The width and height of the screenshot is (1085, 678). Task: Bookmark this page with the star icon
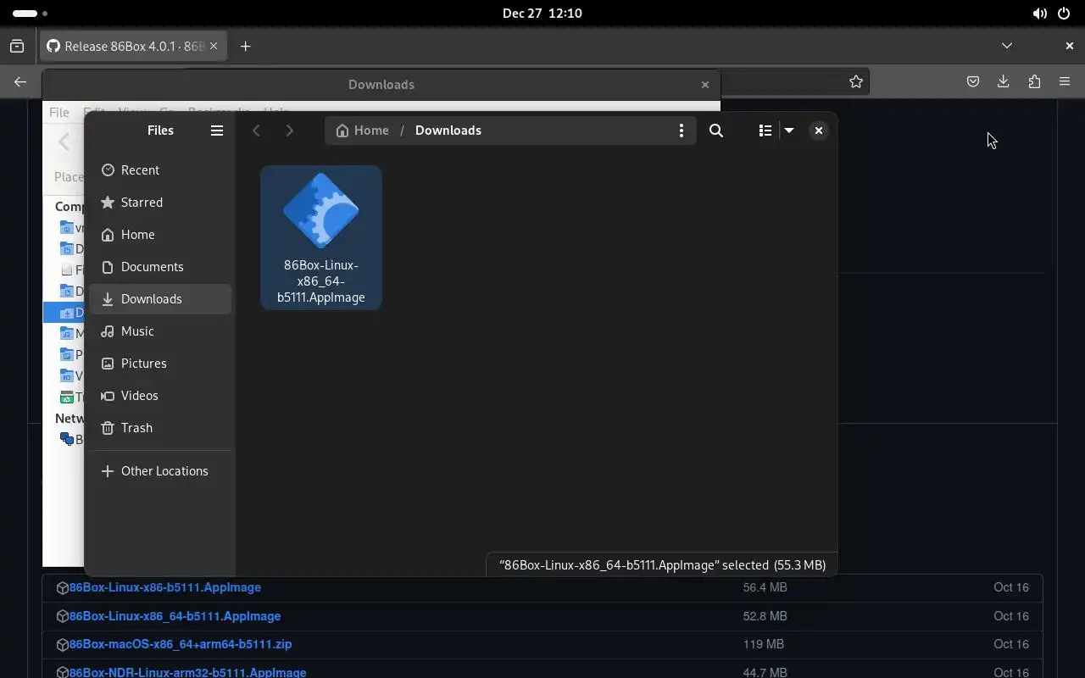coord(856,82)
